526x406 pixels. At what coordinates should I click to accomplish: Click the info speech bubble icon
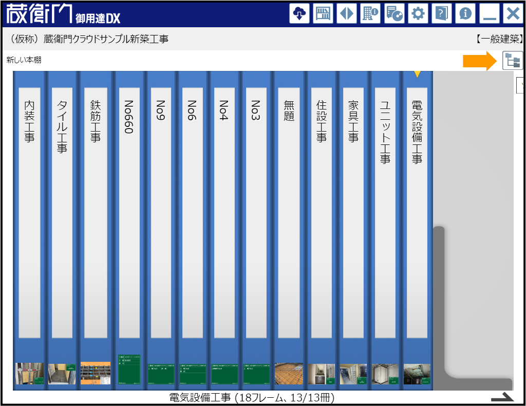point(465,13)
